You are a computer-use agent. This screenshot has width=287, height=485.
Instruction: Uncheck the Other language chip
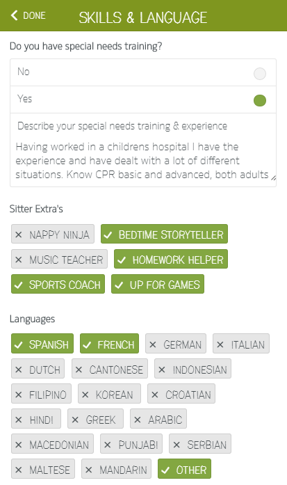(184, 469)
